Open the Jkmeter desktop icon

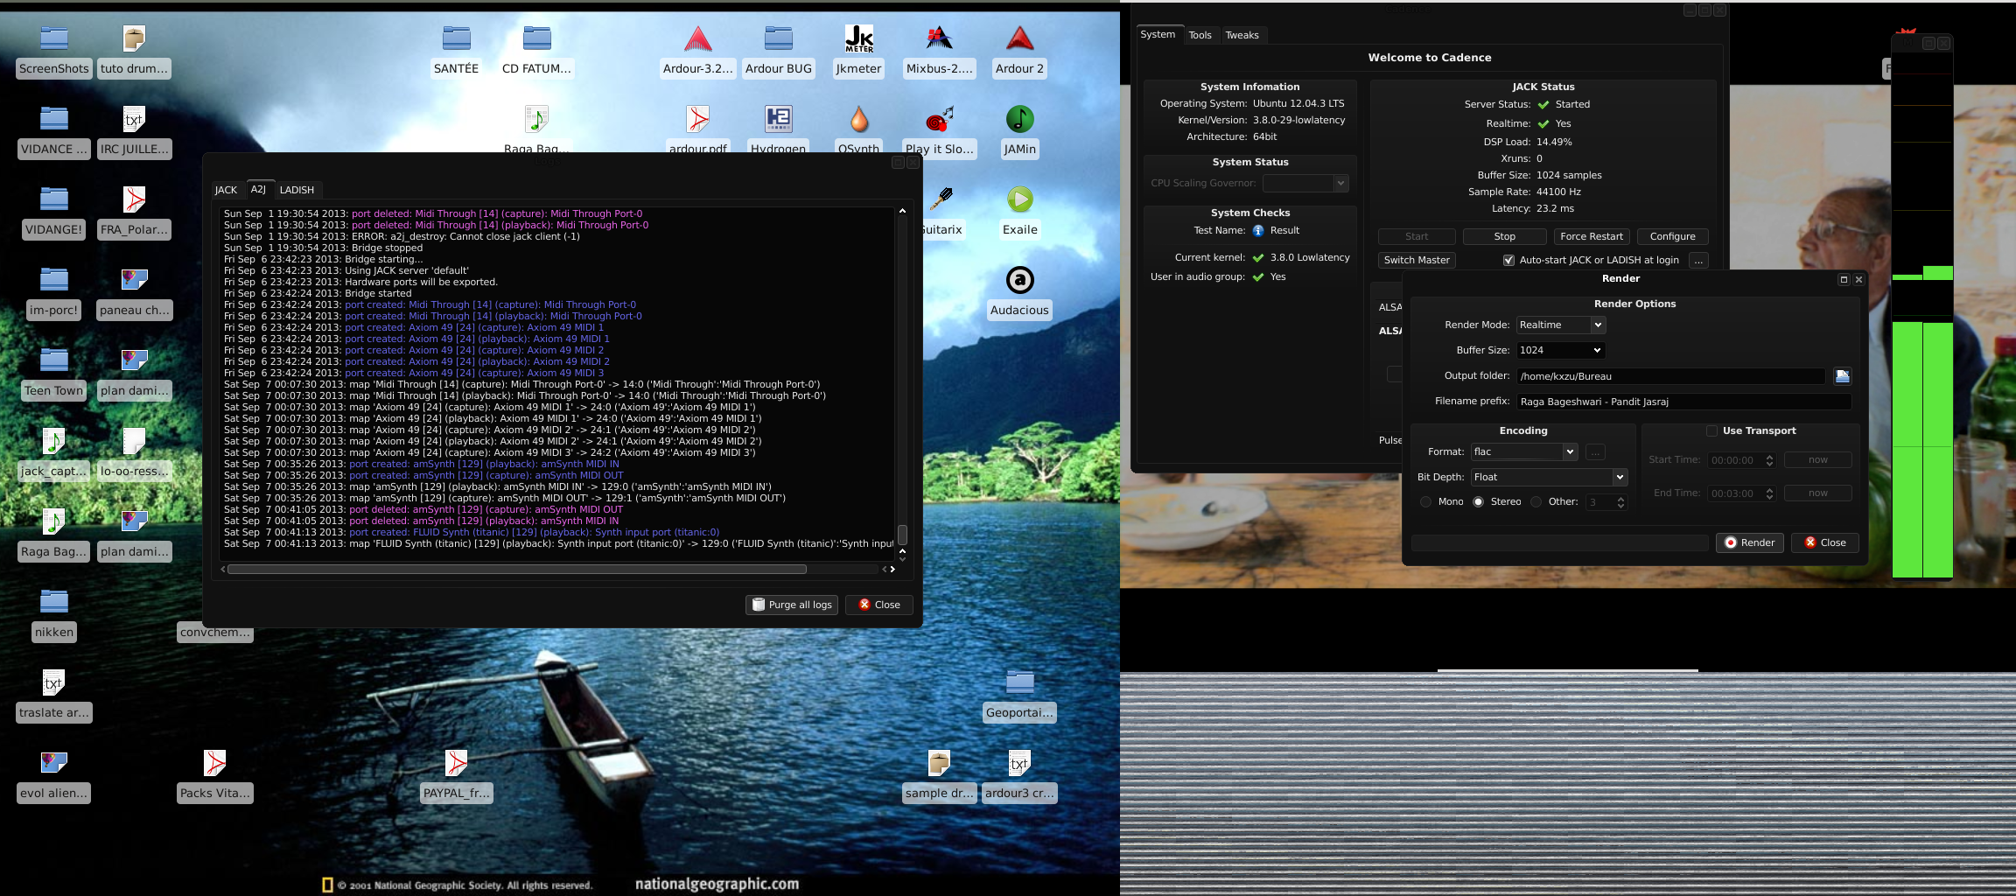point(858,39)
